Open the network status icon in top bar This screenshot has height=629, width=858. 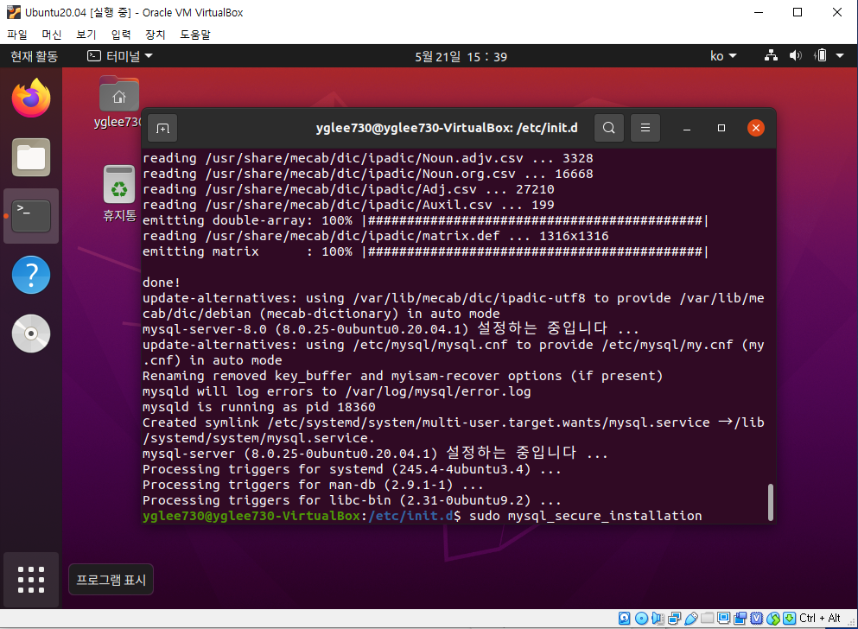[771, 55]
